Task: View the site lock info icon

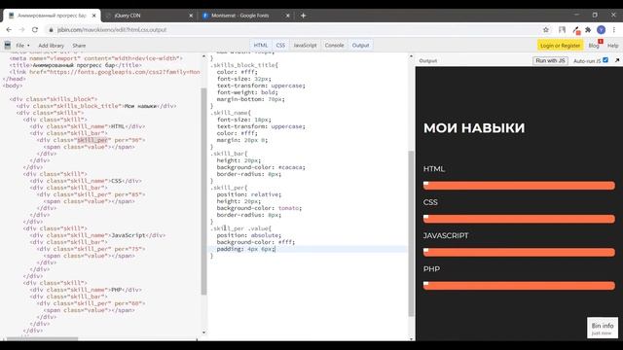Action: (x=51, y=30)
